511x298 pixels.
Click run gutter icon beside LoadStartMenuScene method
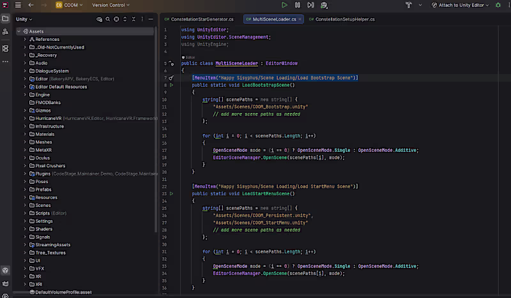[x=171, y=193]
